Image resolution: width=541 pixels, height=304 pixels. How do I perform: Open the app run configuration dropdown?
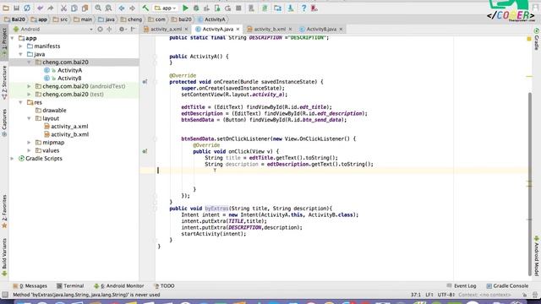[165, 8]
